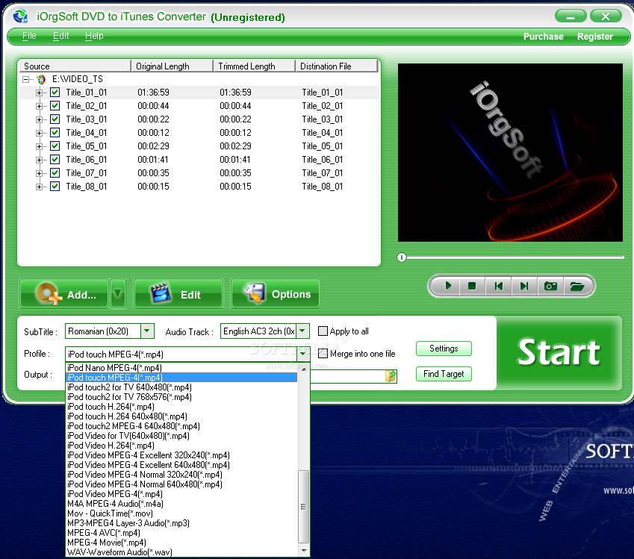Screen dimensions: 634x559
Task: Open the File menu
Action: point(29,36)
